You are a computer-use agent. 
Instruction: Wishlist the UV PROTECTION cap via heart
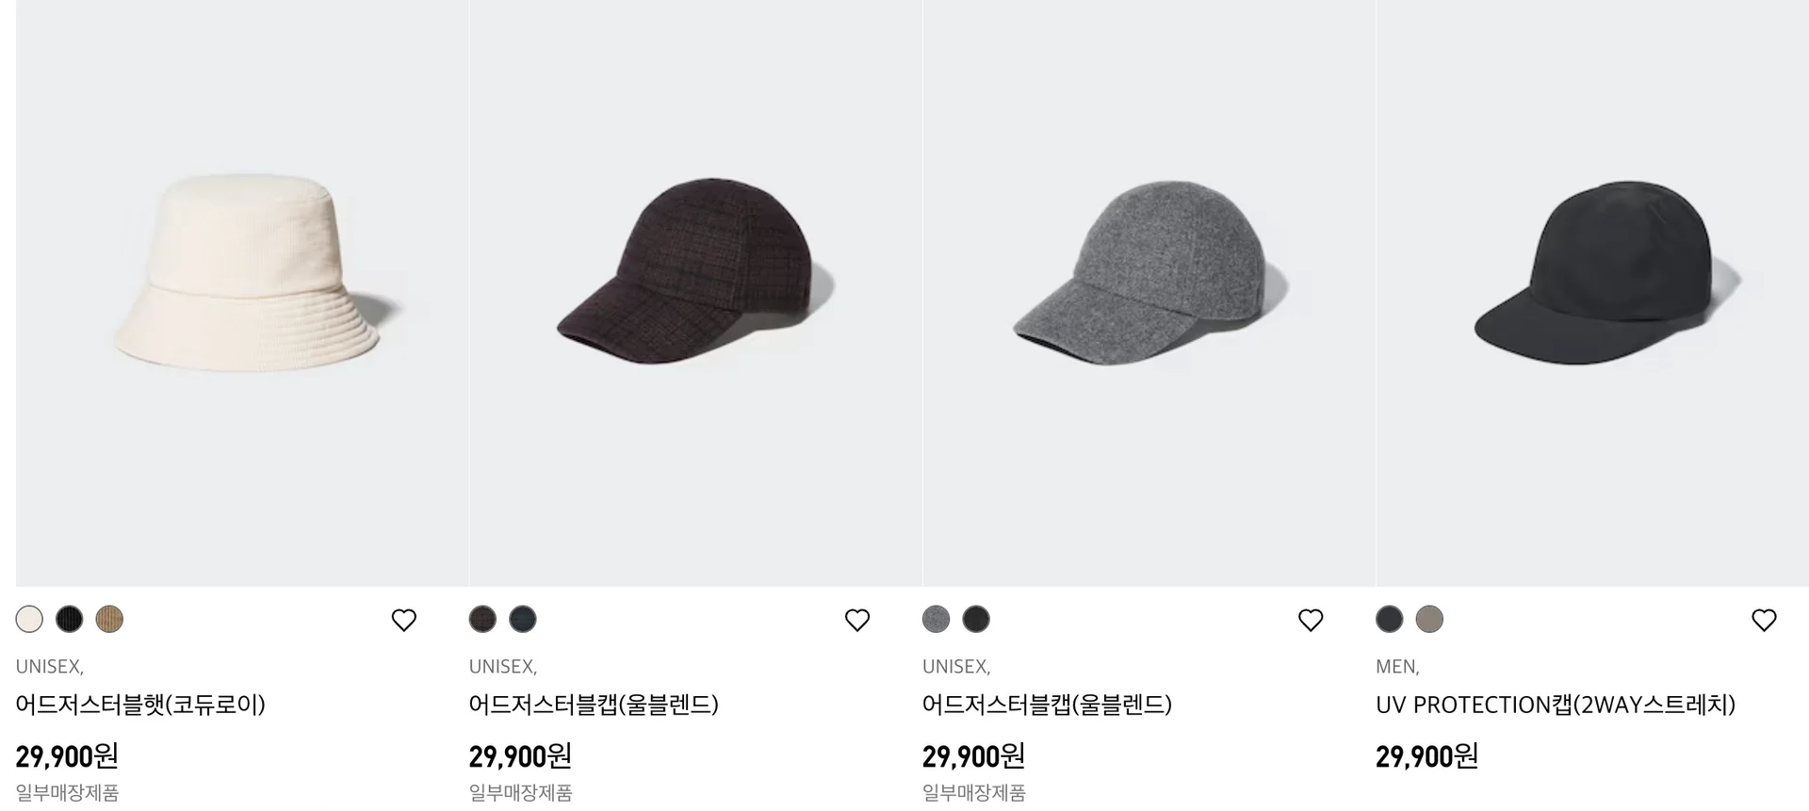(1764, 620)
